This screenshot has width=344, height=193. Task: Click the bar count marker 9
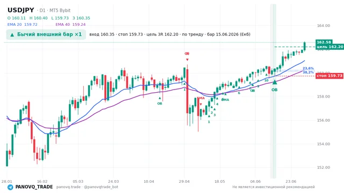pos(258,86)
